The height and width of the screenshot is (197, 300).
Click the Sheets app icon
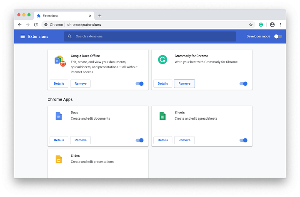[162, 116]
